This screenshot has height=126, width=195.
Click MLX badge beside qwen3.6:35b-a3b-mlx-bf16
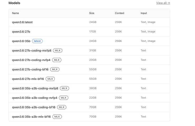[57, 117]
